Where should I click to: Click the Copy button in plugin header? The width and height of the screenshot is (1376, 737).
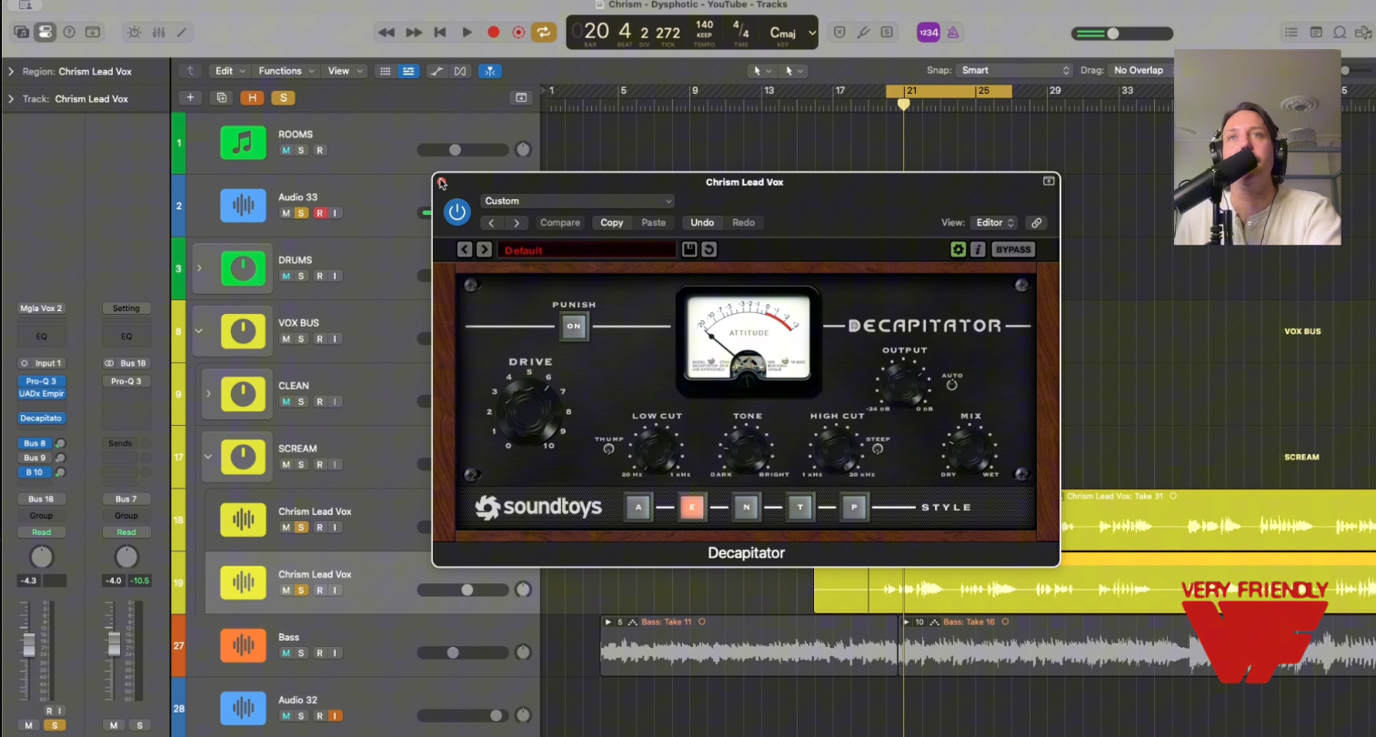[x=612, y=223]
